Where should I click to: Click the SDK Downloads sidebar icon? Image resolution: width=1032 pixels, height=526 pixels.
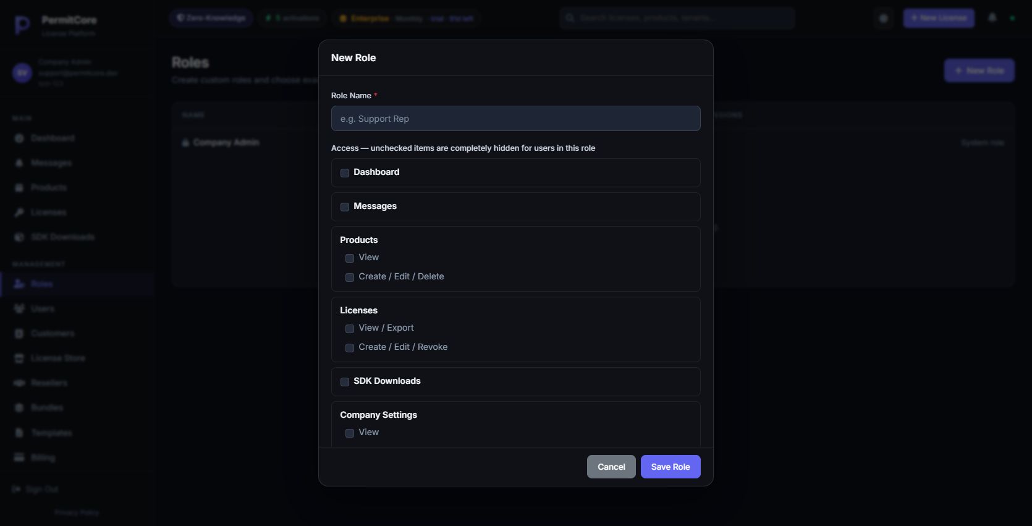(19, 237)
